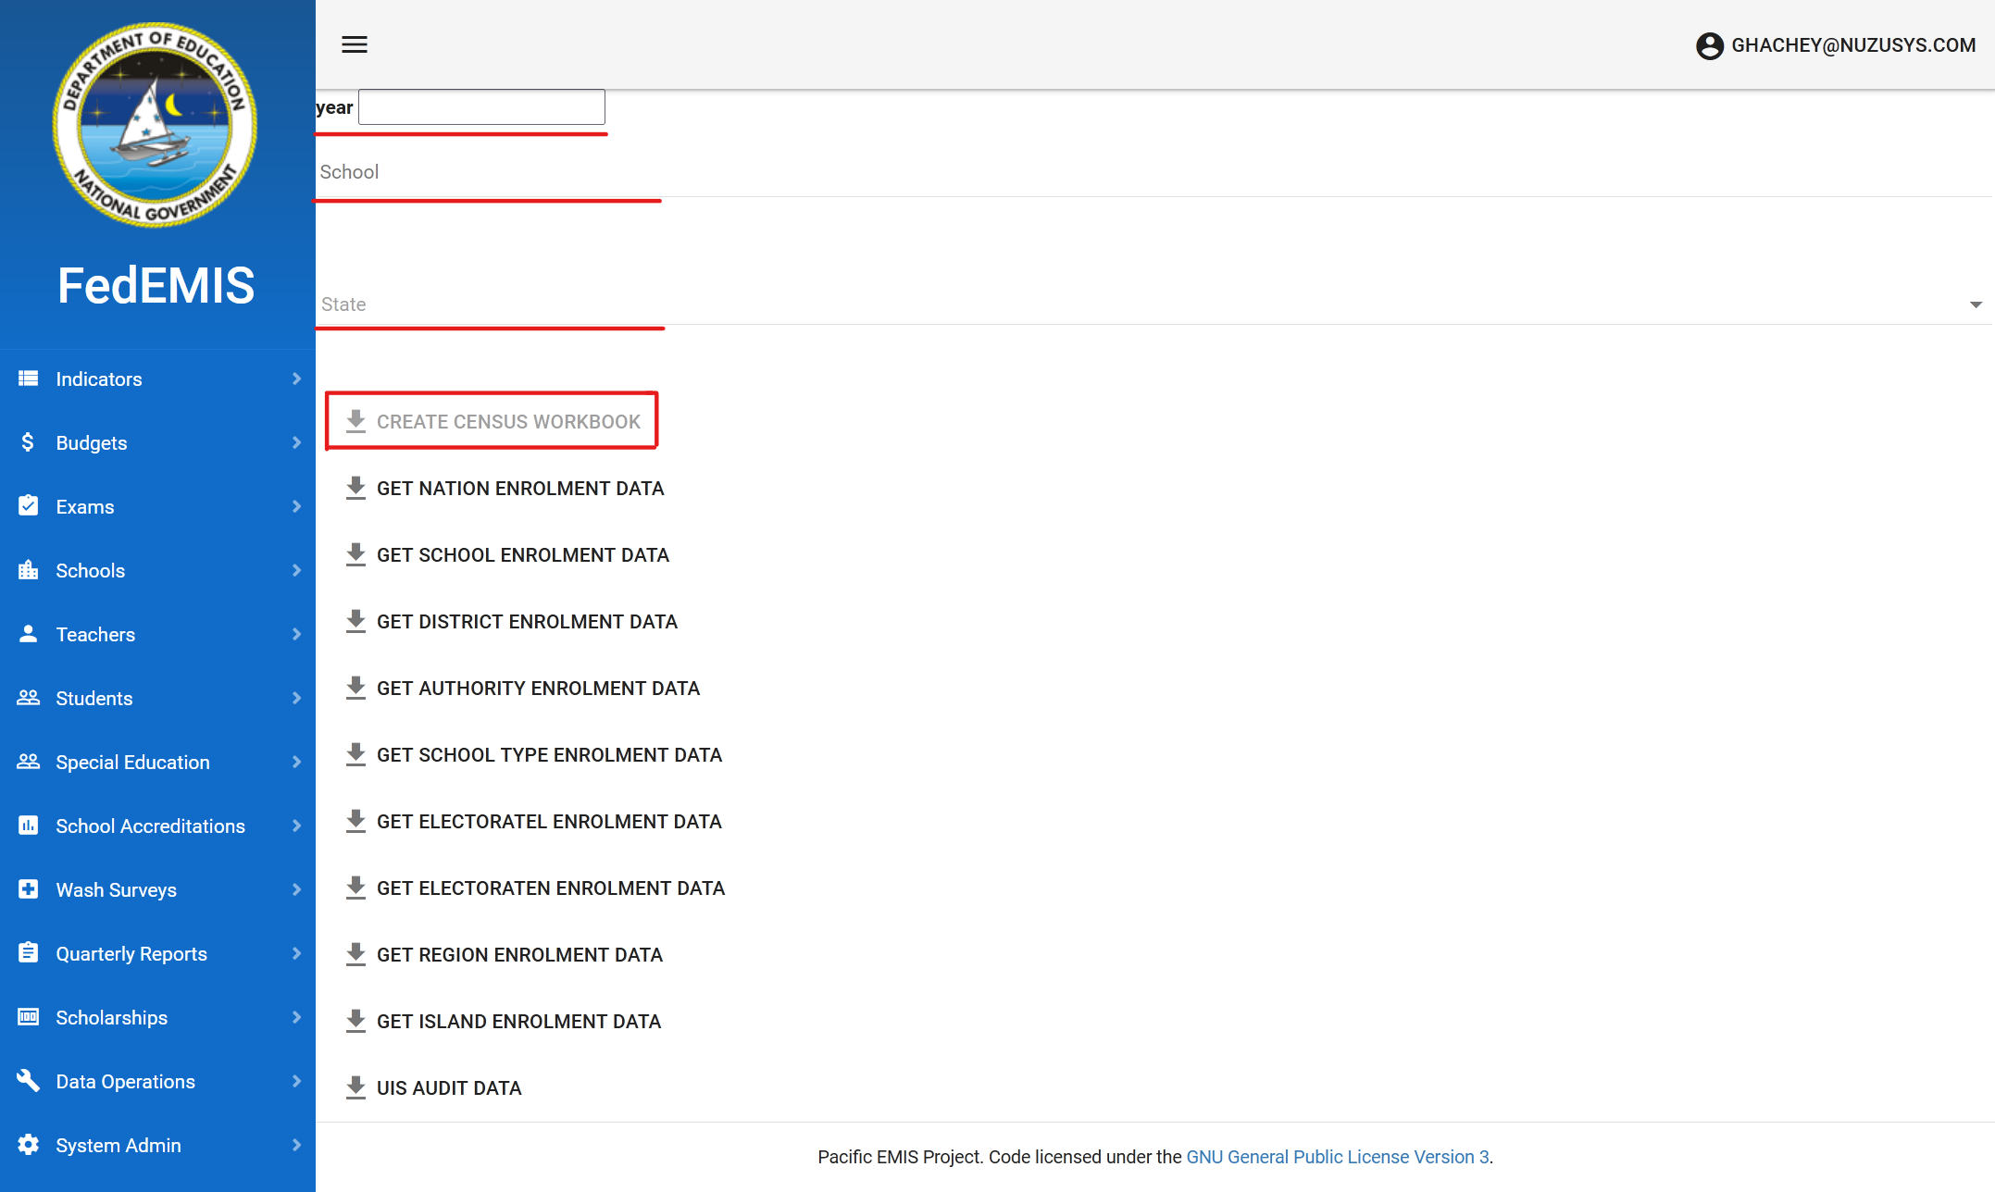Click the user account avatar icon

(x=1709, y=45)
